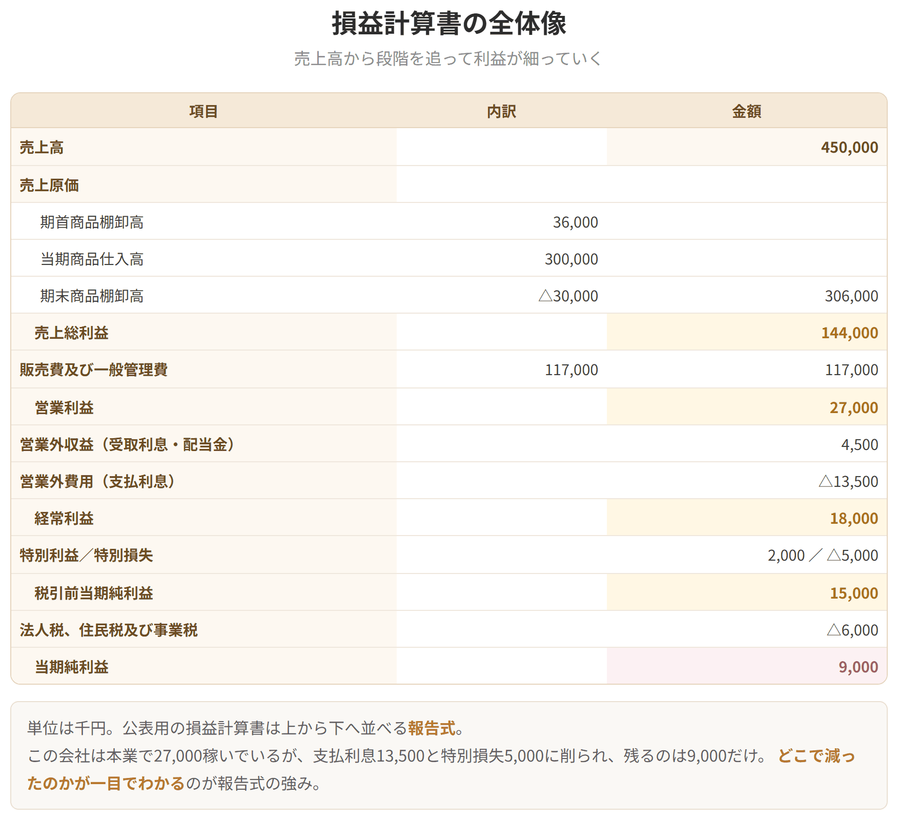Select the 法人税、住民税及び事業税 row label
The height and width of the screenshot is (820, 898).
(x=109, y=630)
